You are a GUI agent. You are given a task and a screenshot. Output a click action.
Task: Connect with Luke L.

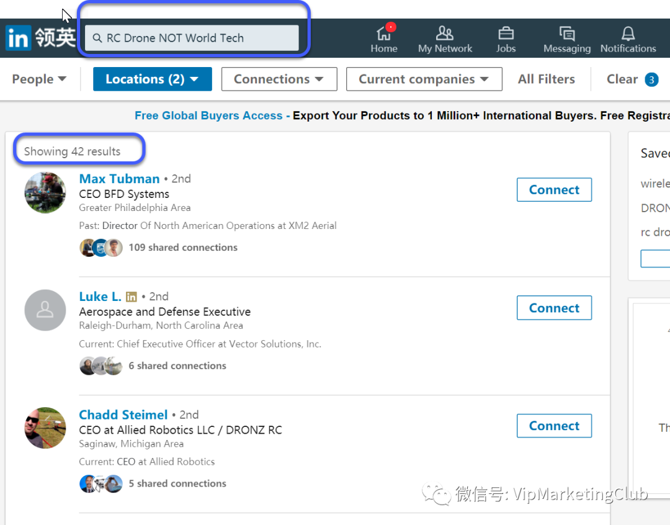point(554,308)
